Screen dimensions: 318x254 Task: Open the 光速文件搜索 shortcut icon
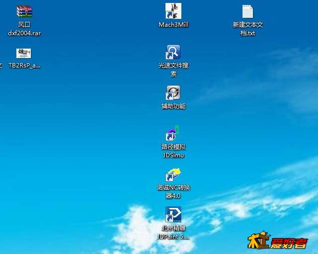[173, 52]
